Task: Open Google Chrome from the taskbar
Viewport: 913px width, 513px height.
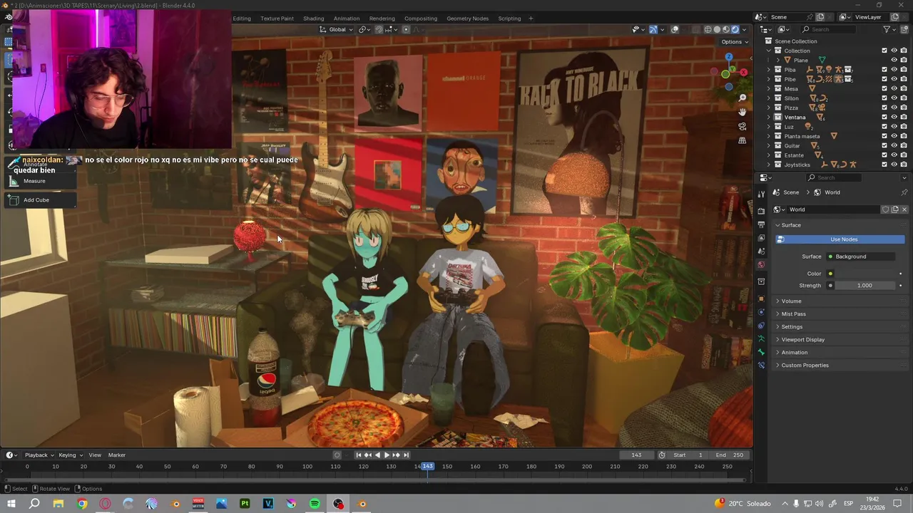Action: (x=82, y=504)
